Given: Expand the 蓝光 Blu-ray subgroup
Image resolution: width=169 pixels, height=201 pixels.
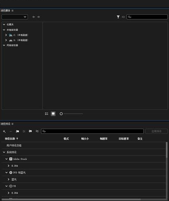Looking at the screenshot, I should point(9,179).
